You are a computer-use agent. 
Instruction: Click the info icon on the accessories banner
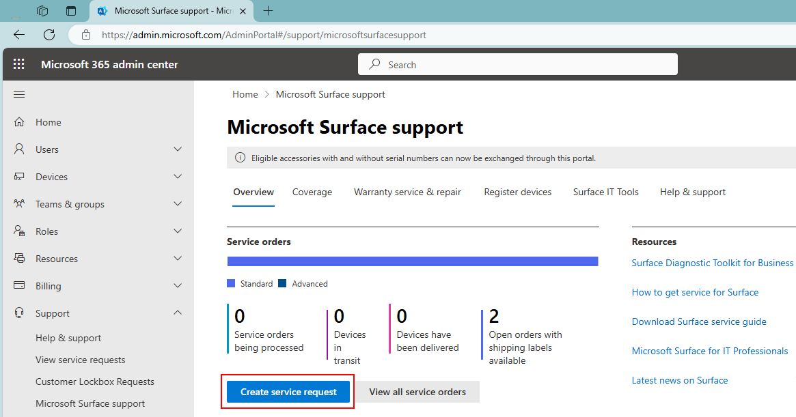[x=240, y=157]
